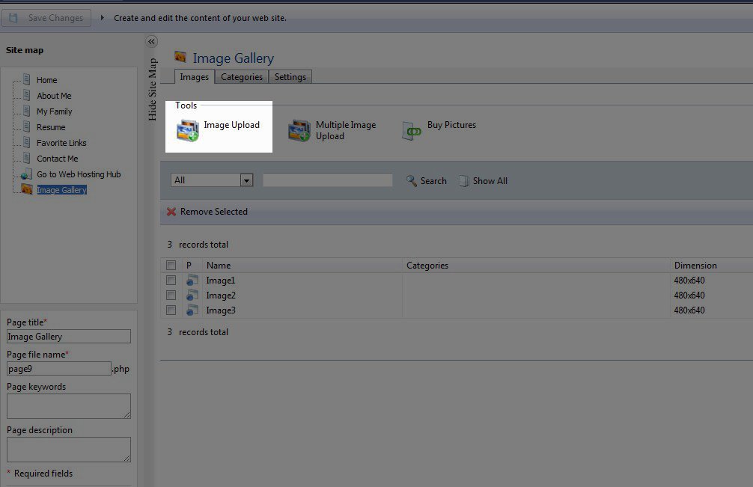Open the All category filter dropdown
This screenshot has width=753, height=487.
coord(246,180)
